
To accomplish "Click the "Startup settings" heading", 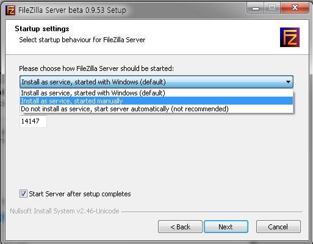I will (x=42, y=29).
